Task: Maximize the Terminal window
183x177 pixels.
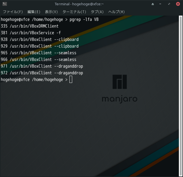Action: (x=169, y=4)
